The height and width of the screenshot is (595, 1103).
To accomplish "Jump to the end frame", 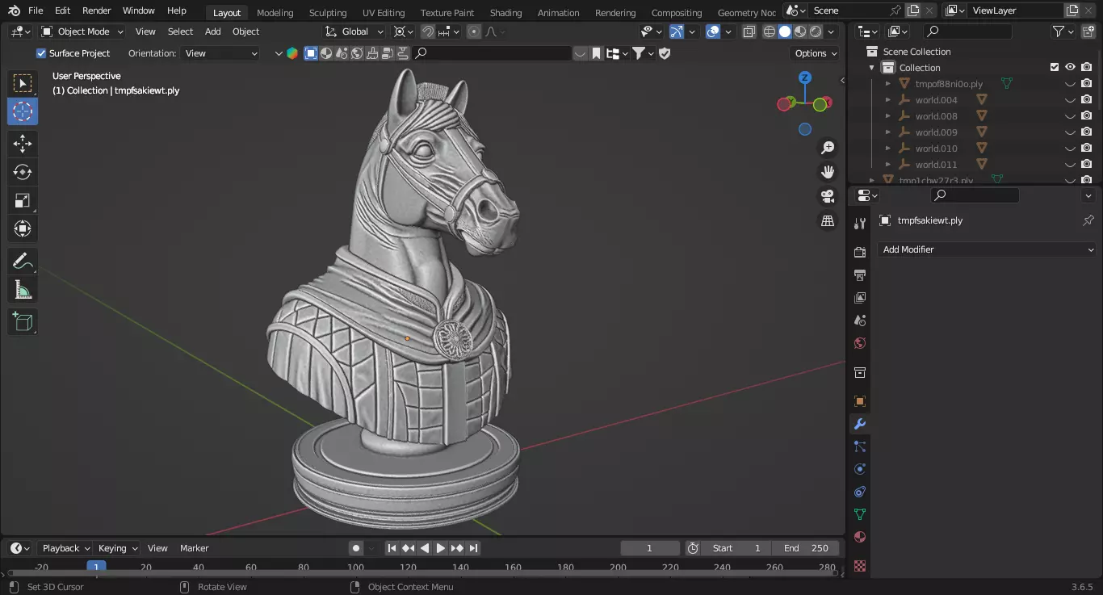I will coord(474,548).
